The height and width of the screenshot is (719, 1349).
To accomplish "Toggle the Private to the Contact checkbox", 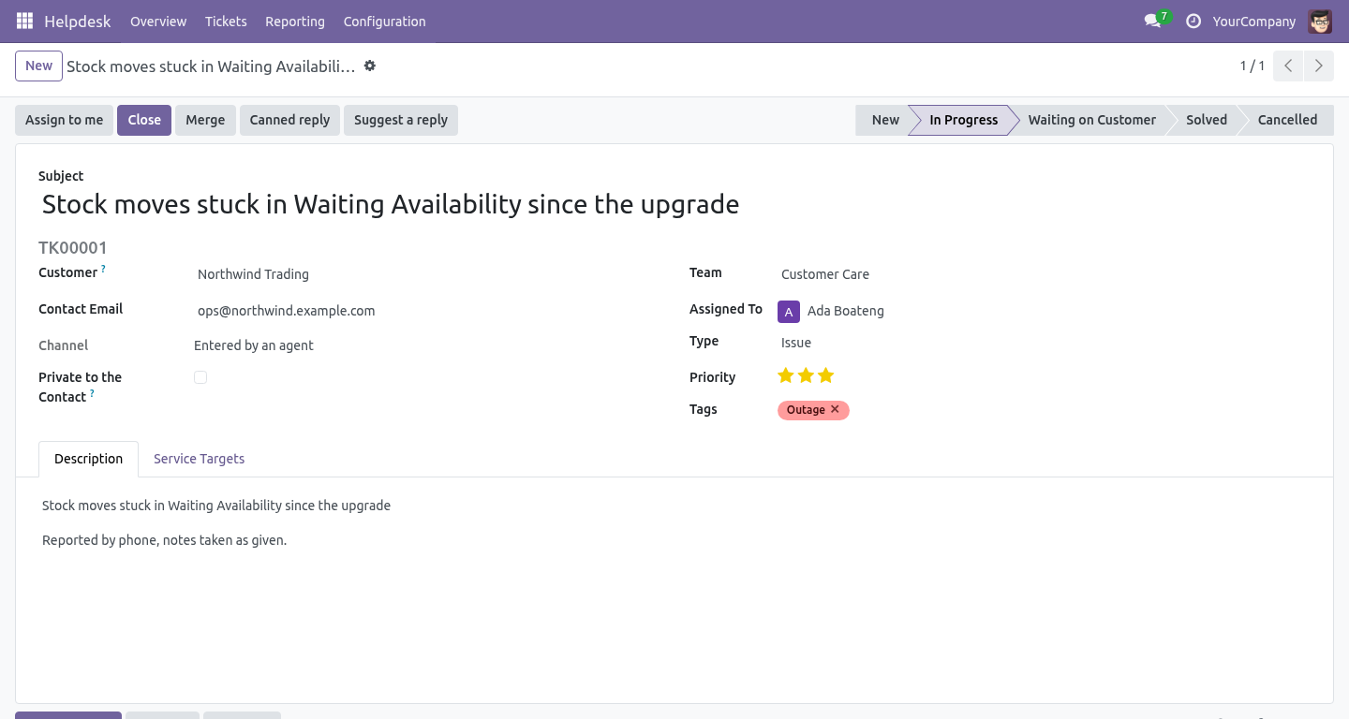I will (200, 377).
